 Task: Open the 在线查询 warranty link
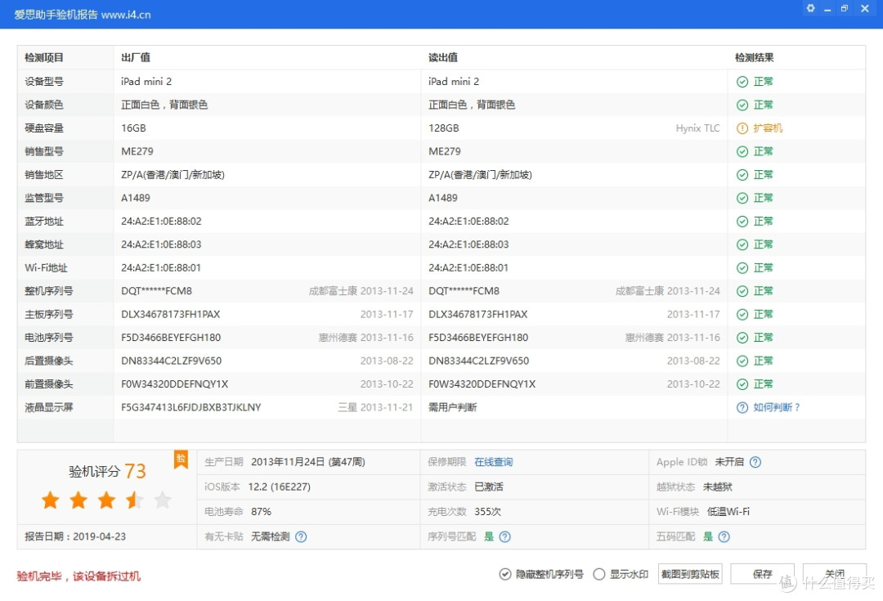495,462
